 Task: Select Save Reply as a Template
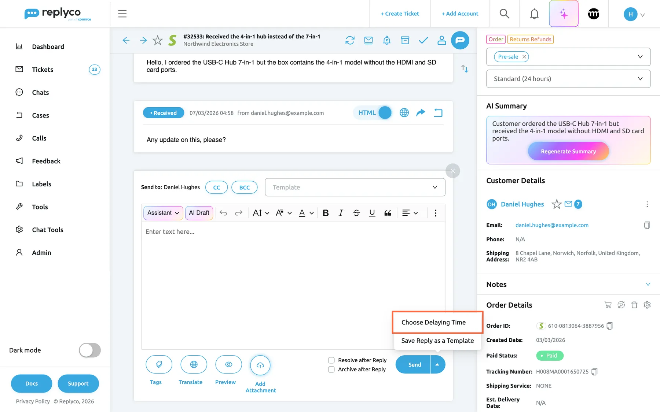pos(437,341)
